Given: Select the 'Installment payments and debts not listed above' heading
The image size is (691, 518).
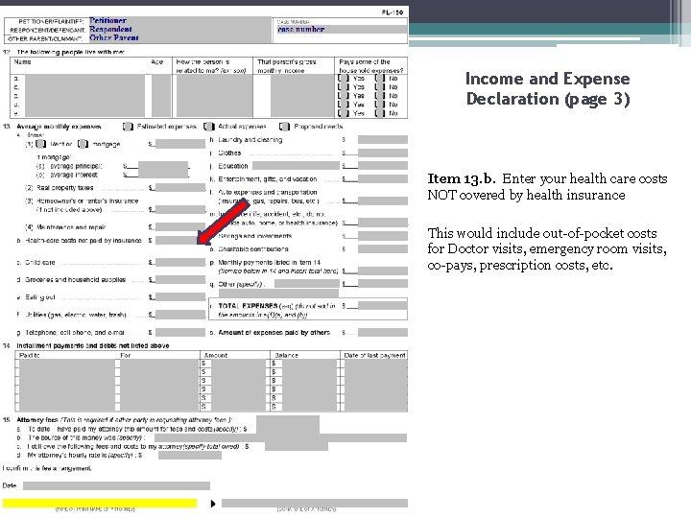Looking at the screenshot, I should (93, 345).
